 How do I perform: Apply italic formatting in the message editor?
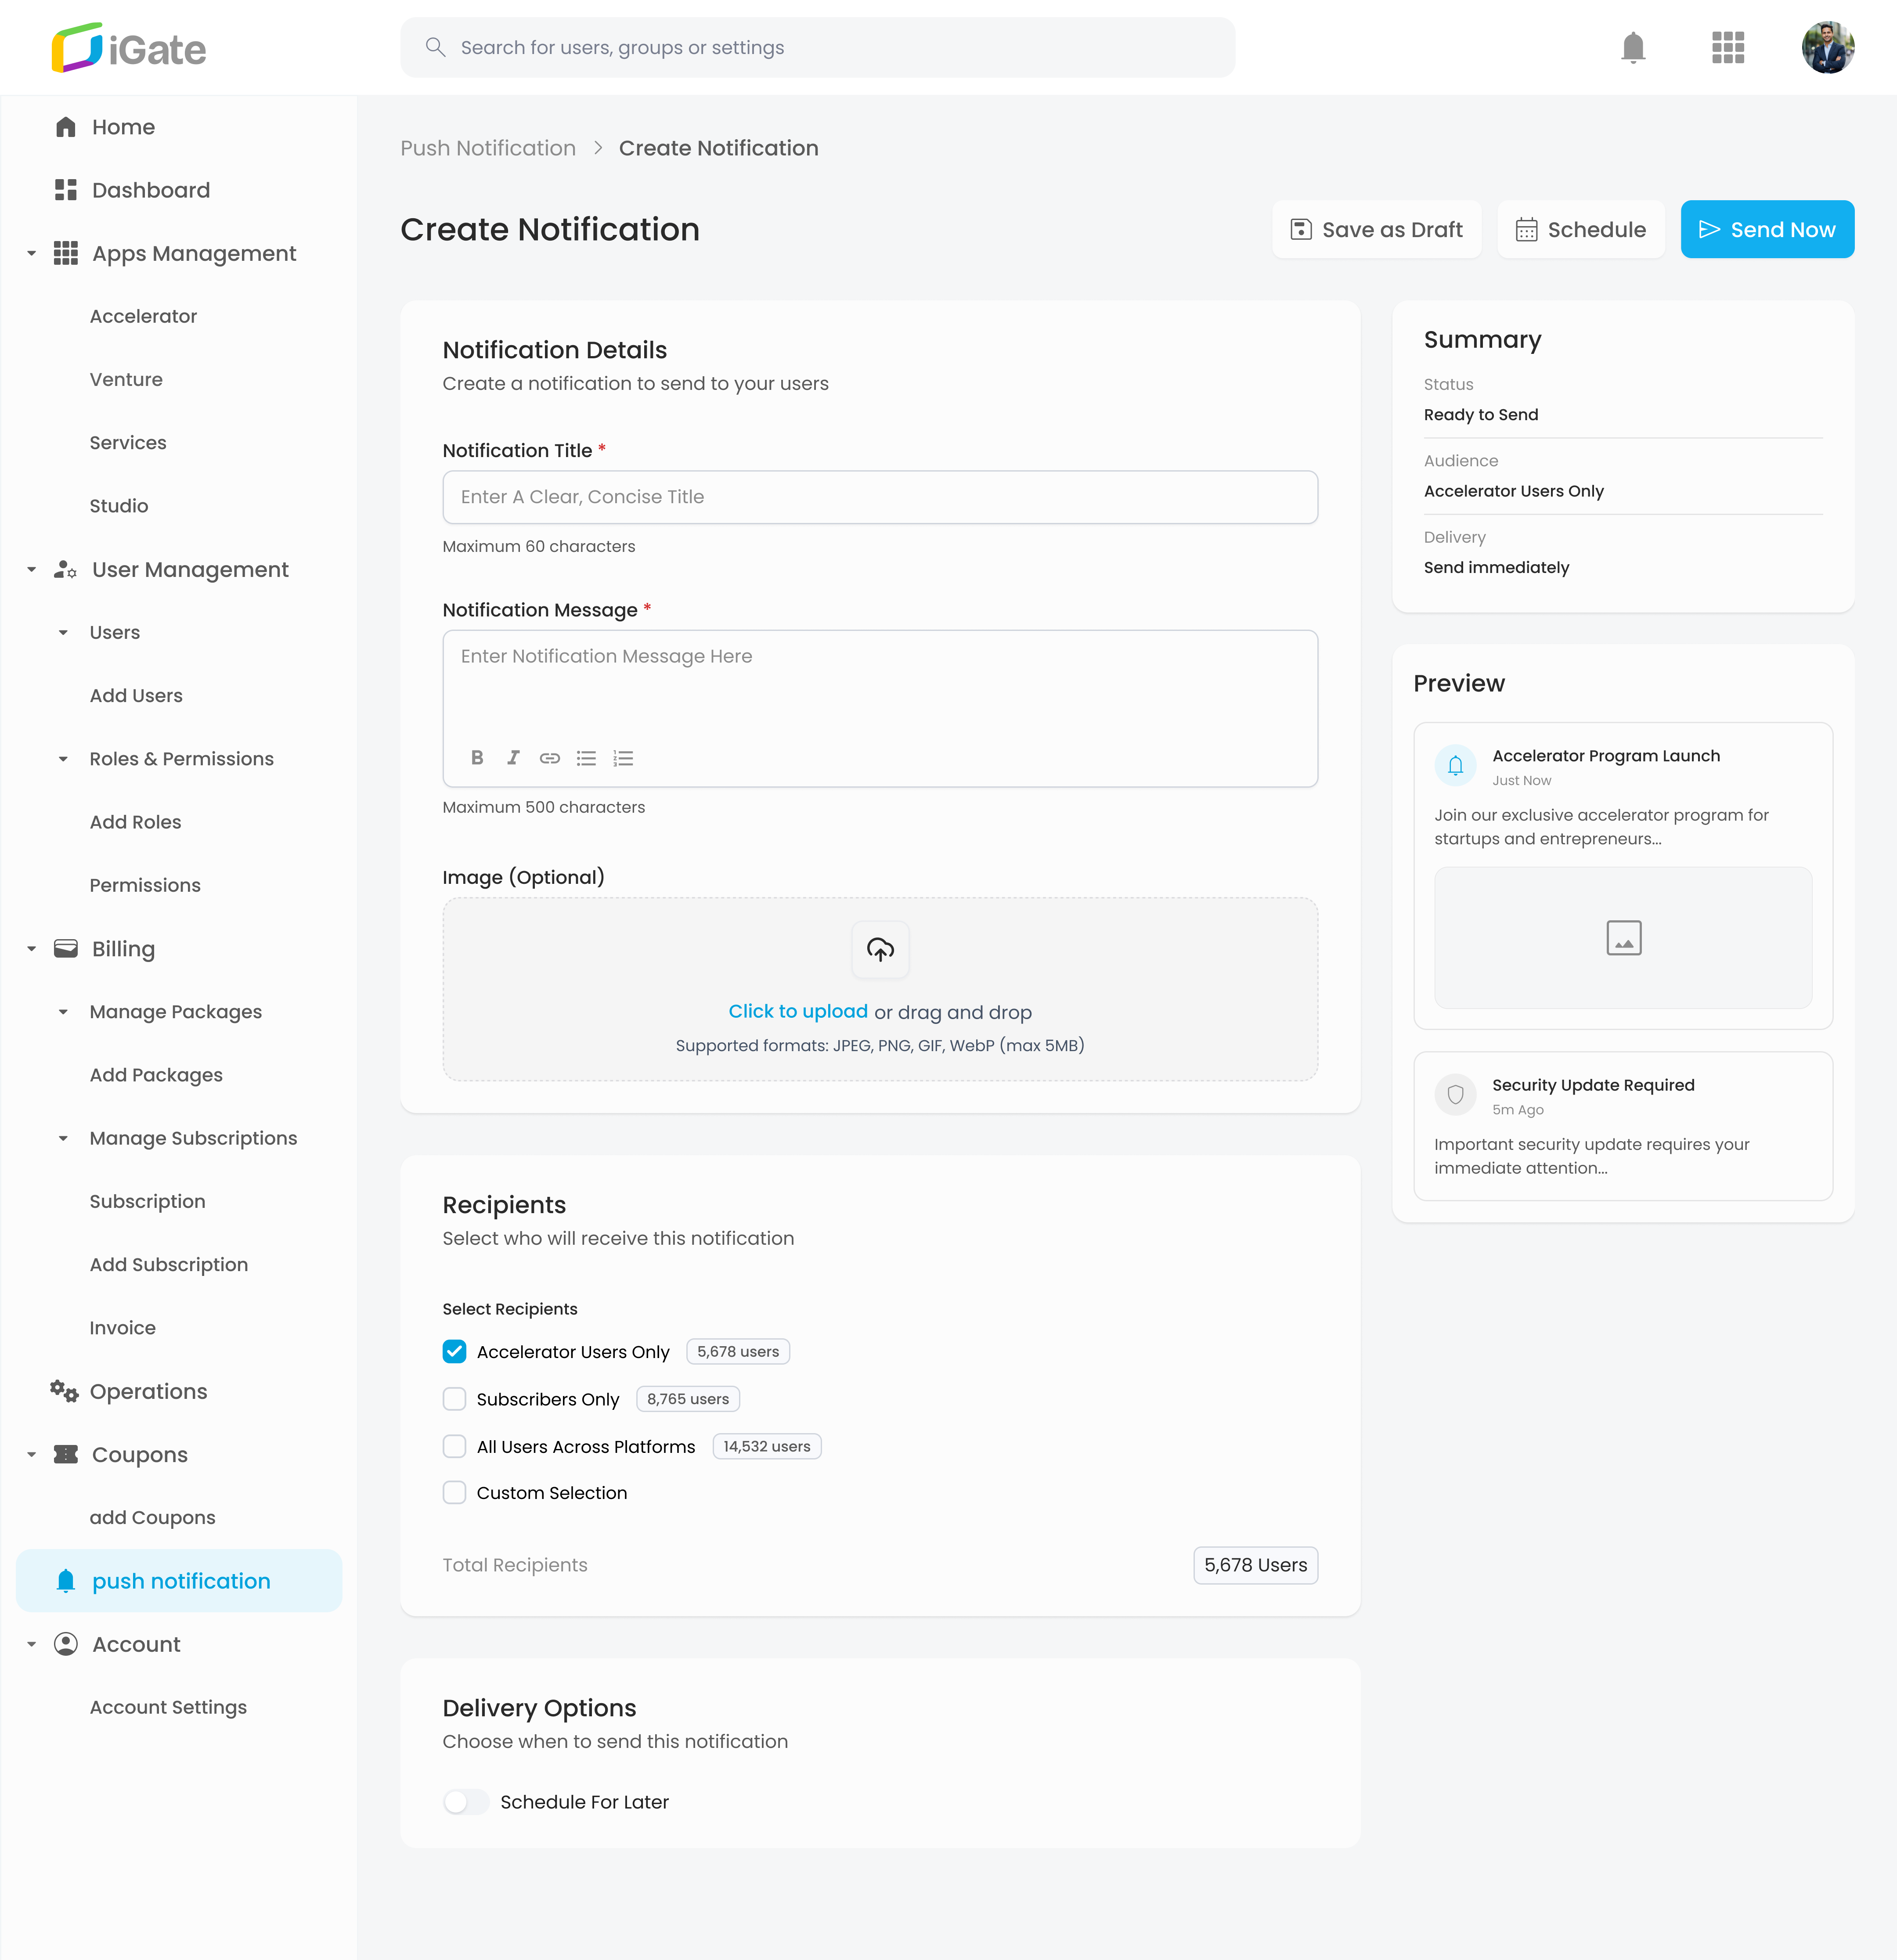(x=513, y=757)
